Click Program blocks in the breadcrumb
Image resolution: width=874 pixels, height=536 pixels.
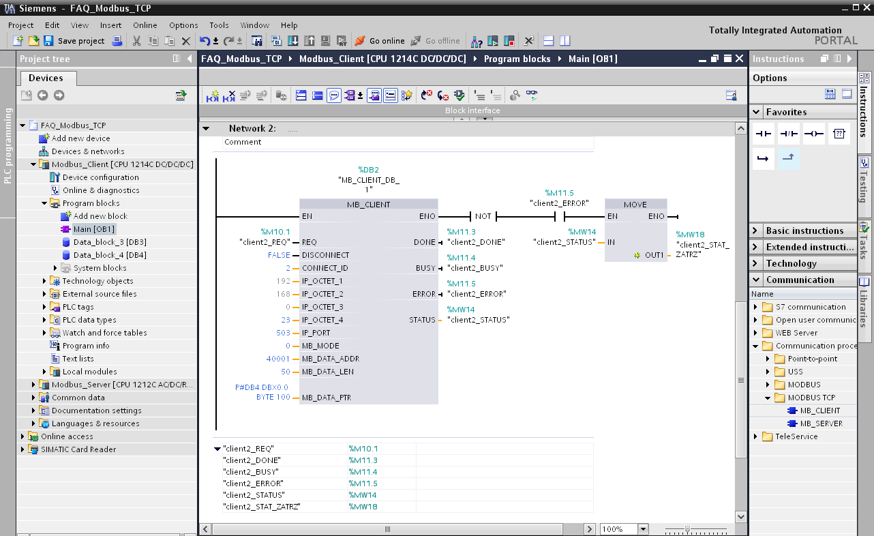tap(517, 59)
